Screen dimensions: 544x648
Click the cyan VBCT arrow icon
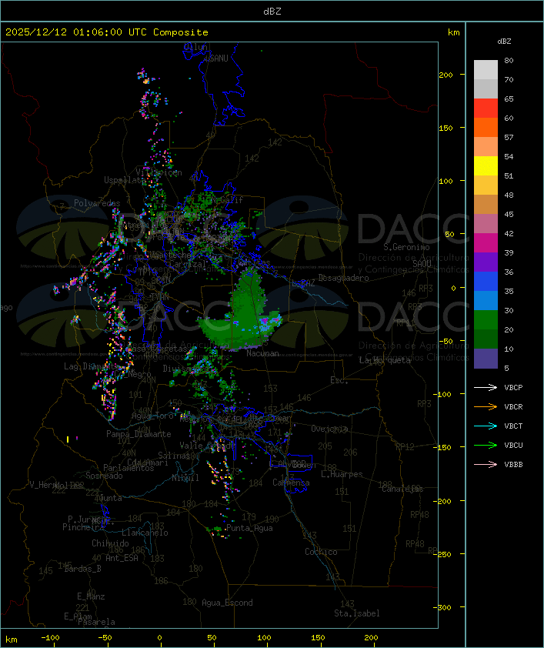coord(486,426)
